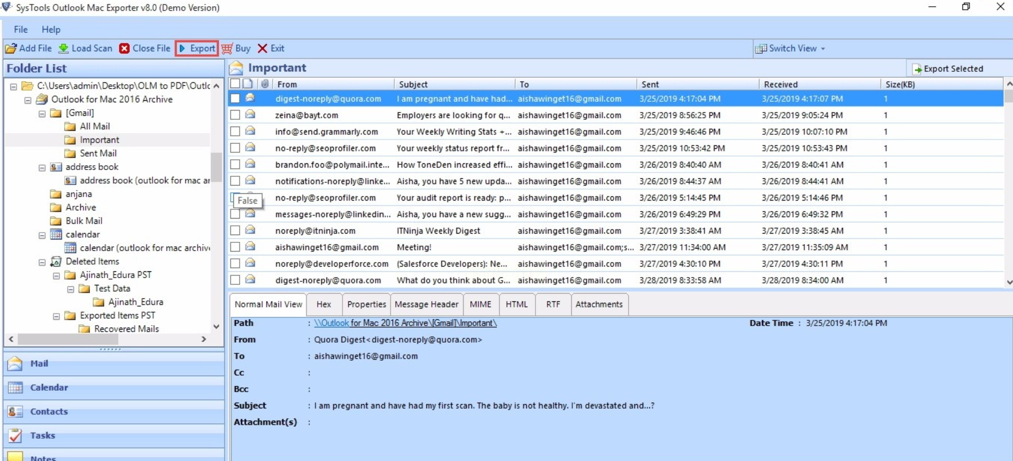Screen dimensions: 1013x461
Task: Click the Export toolbar button
Action: pyautogui.click(x=197, y=49)
